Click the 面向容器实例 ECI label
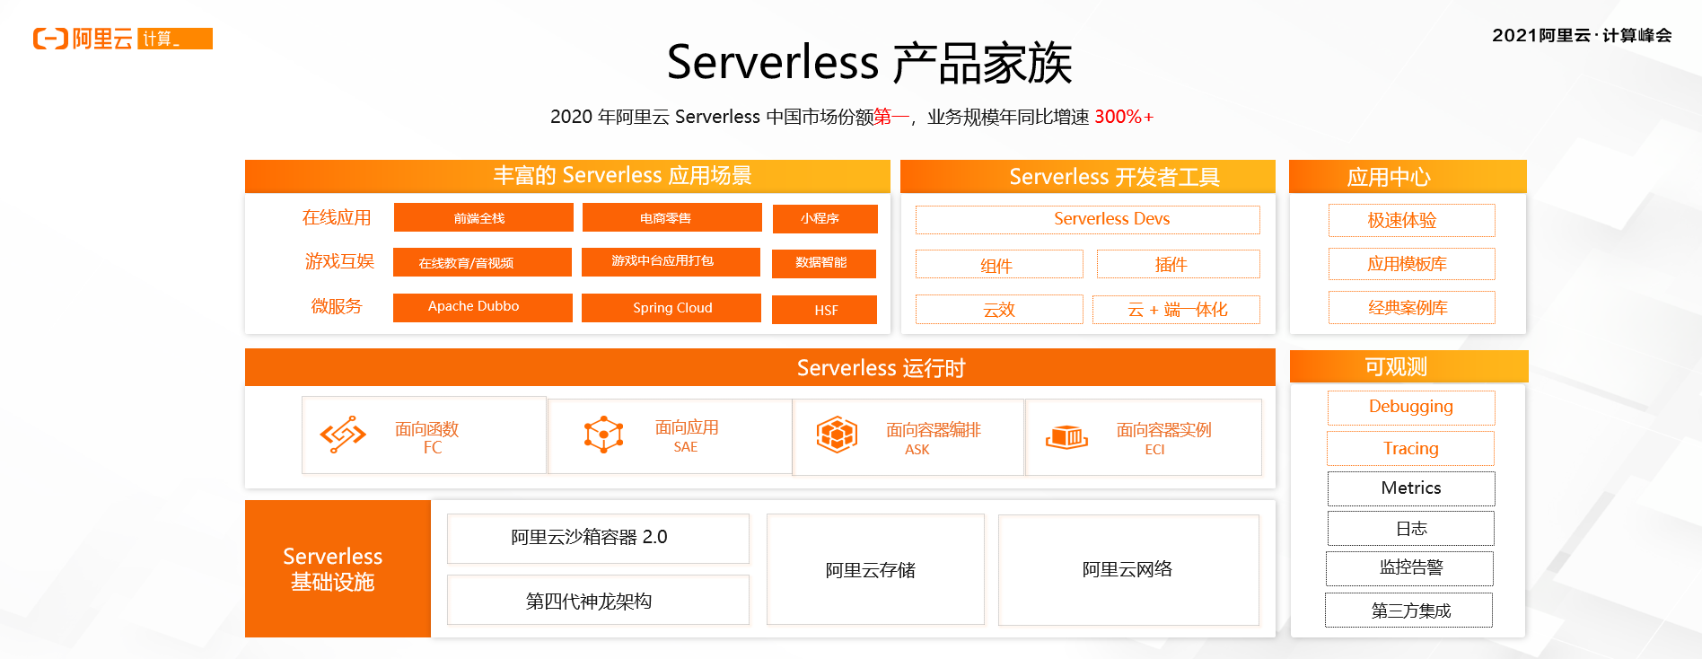The width and height of the screenshot is (1702, 659). point(1164,438)
